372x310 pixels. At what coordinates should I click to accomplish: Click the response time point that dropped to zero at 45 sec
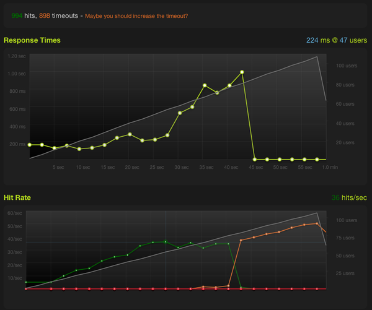(255, 160)
